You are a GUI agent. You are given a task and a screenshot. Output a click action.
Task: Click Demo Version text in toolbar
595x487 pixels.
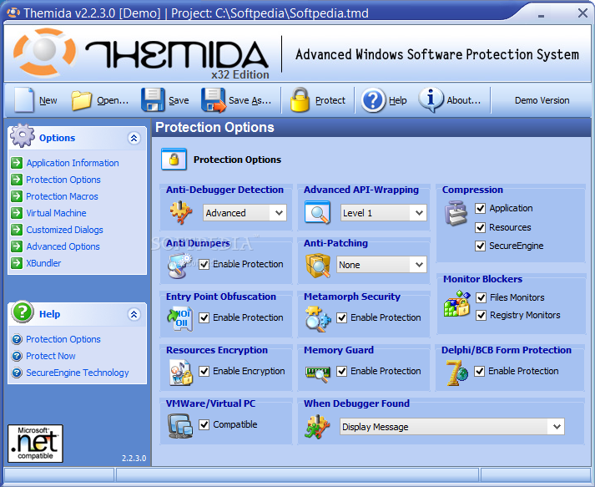[x=542, y=100]
